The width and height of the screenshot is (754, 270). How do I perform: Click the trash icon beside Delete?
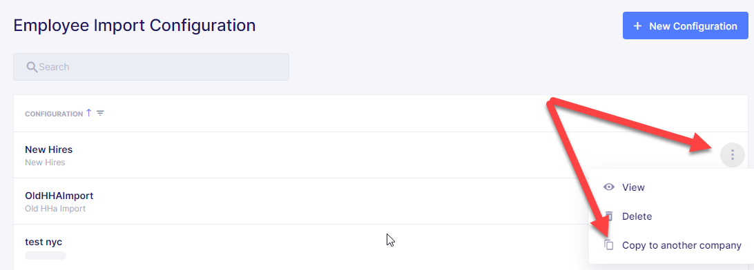pos(609,216)
